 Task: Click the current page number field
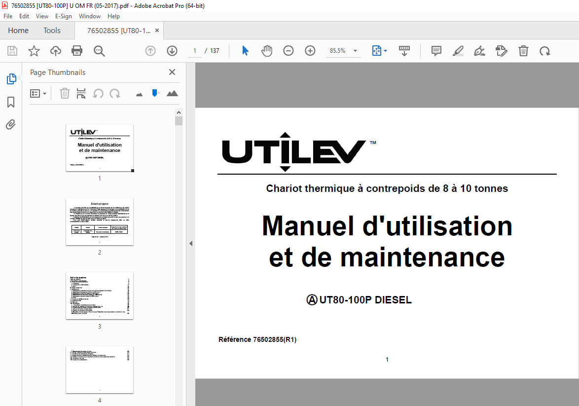pyautogui.click(x=195, y=51)
